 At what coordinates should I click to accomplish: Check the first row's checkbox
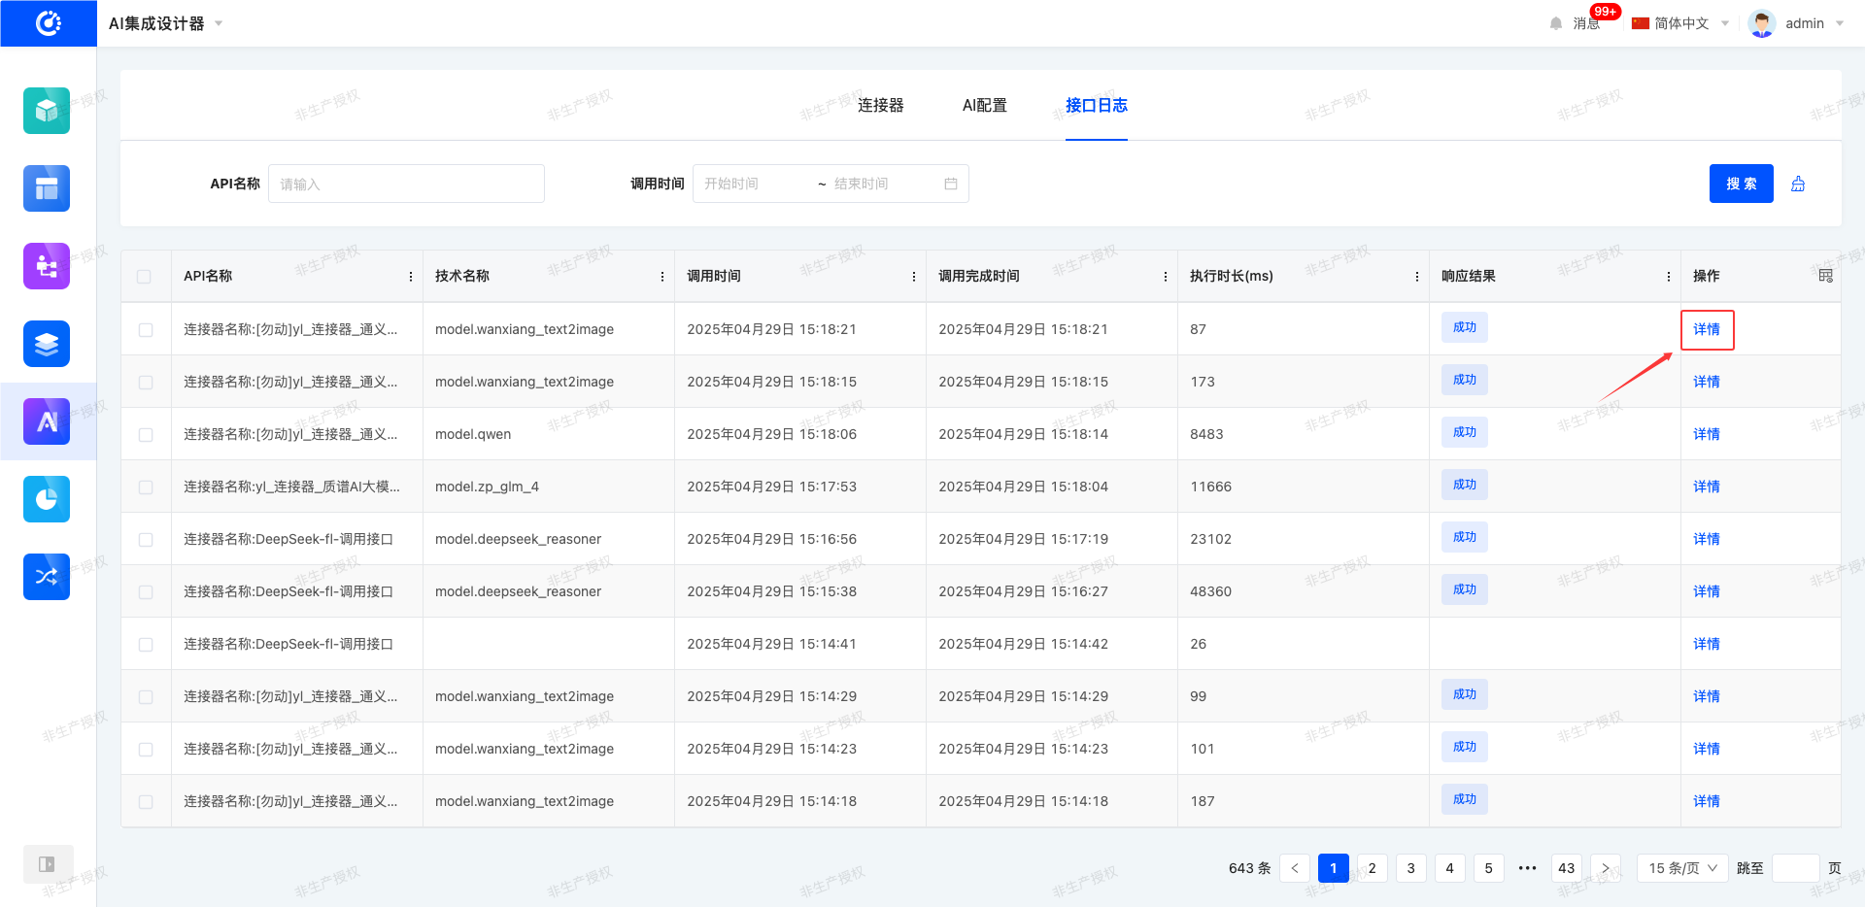pos(146,330)
